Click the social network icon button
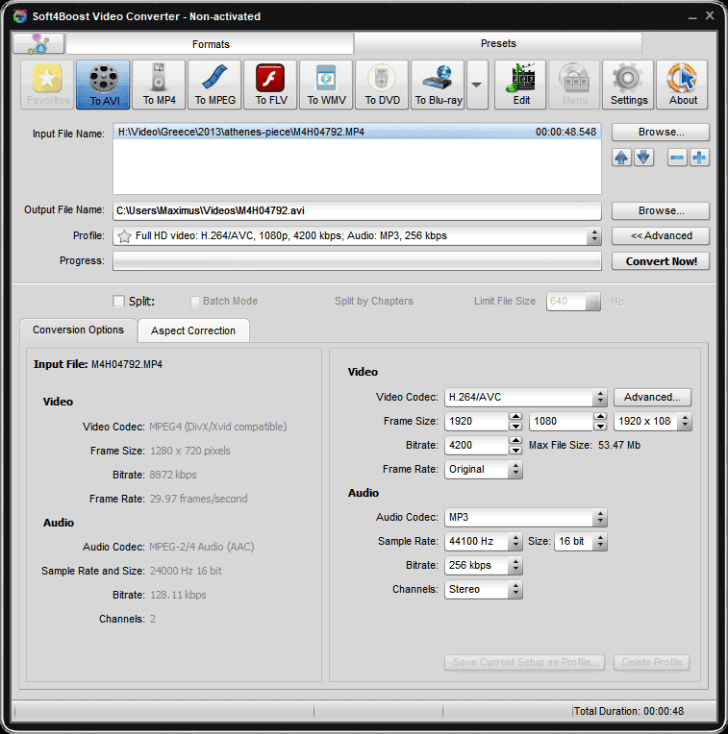 [38, 43]
